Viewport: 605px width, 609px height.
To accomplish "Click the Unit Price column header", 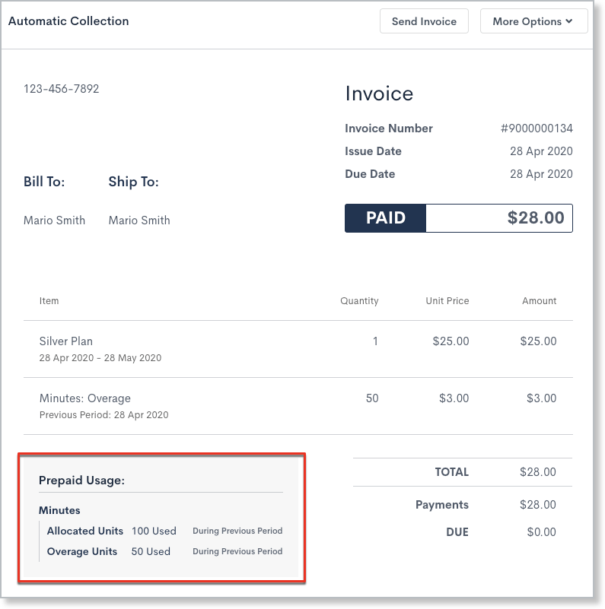I will pos(447,301).
